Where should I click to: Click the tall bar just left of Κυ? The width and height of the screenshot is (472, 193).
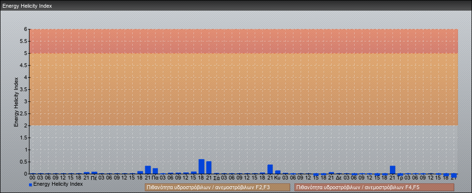[x=270, y=169]
